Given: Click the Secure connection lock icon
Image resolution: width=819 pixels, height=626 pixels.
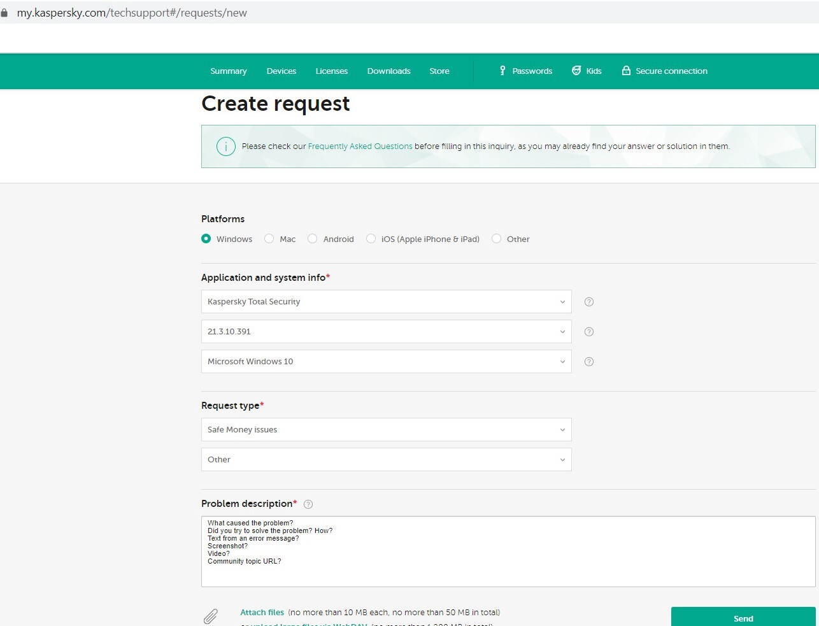Looking at the screenshot, I should coord(626,71).
